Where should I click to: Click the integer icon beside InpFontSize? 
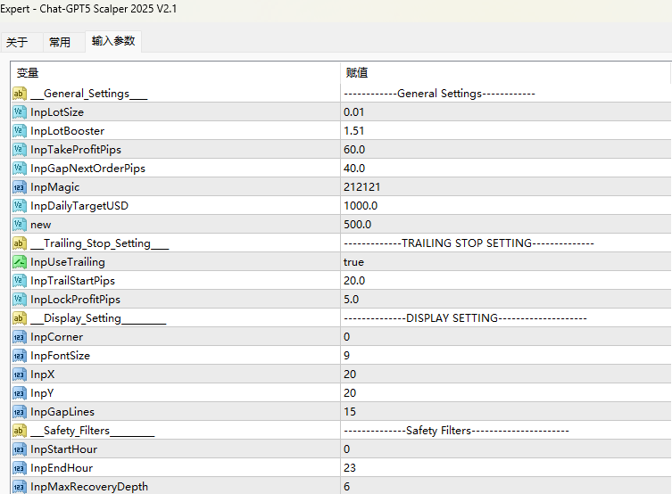point(20,356)
